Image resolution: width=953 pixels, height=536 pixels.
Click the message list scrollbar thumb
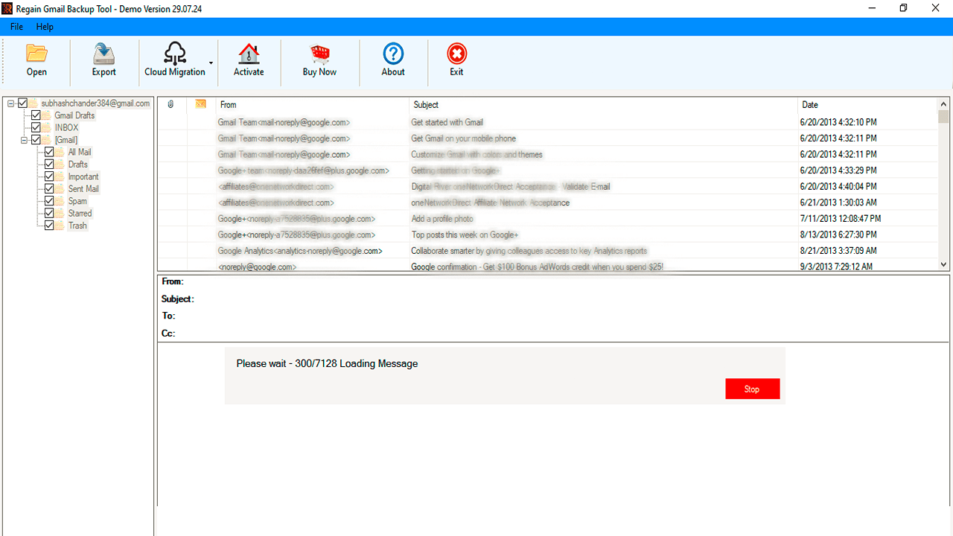pos(944,117)
